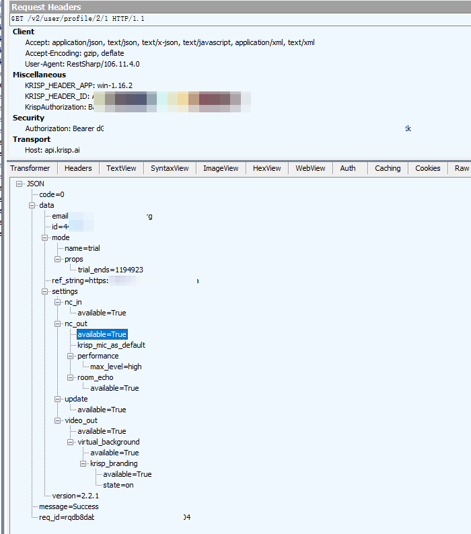Click the Transport section heading
This screenshot has height=534, width=471.
[x=32, y=139]
